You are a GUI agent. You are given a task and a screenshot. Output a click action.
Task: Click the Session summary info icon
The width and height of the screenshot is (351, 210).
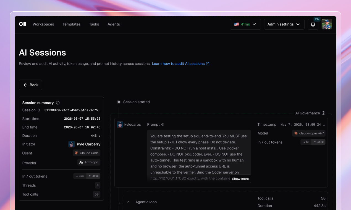click(58, 103)
